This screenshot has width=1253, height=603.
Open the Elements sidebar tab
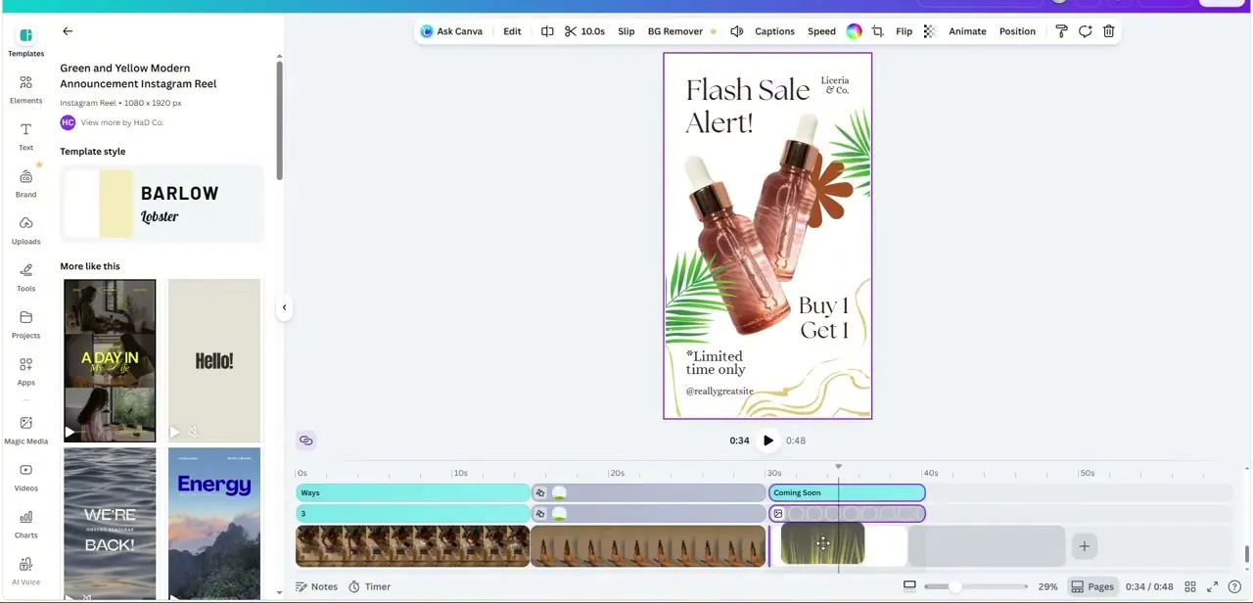(x=25, y=89)
